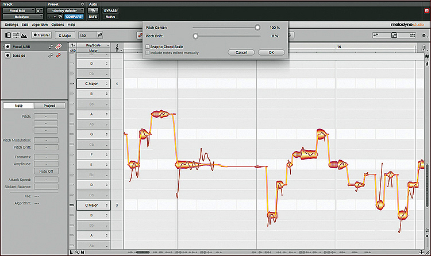Open the Algorithm menu
The height and width of the screenshot is (256, 431).
tap(40, 25)
